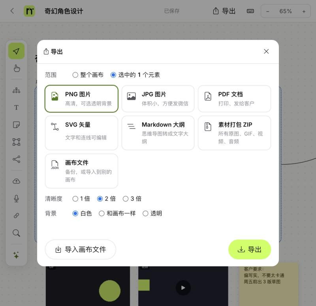Open 导出 from the top toolbar
This screenshot has width=316, height=306.
[x=224, y=11]
